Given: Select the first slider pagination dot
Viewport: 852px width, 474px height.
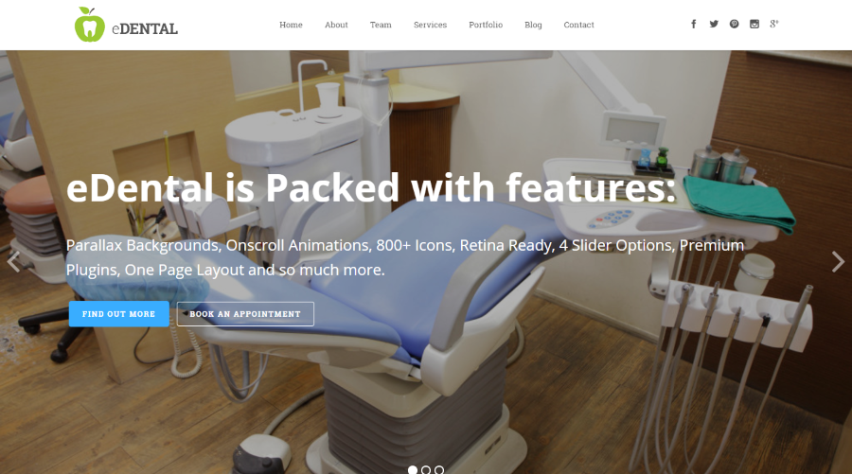Looking at the screenshot, I should click(x=413, y=469).
